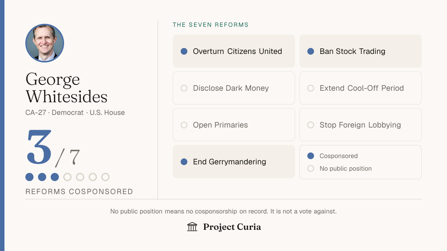Click empty circle beside Extend Cool-Off Period
This screenshot has height=251, width=447.
pyautogui.click(x=311, y=88)
